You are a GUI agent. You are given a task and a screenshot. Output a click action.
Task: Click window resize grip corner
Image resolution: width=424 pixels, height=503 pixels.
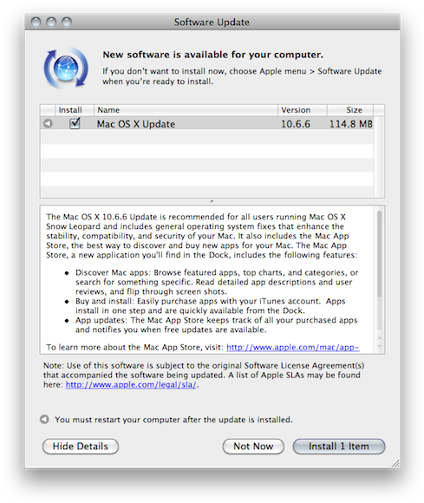395,464
